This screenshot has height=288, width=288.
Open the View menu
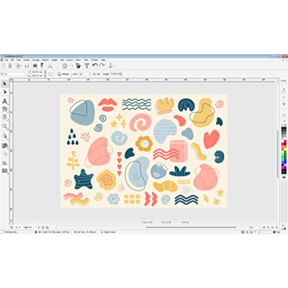pyautogui.click(x=18, y=60)
